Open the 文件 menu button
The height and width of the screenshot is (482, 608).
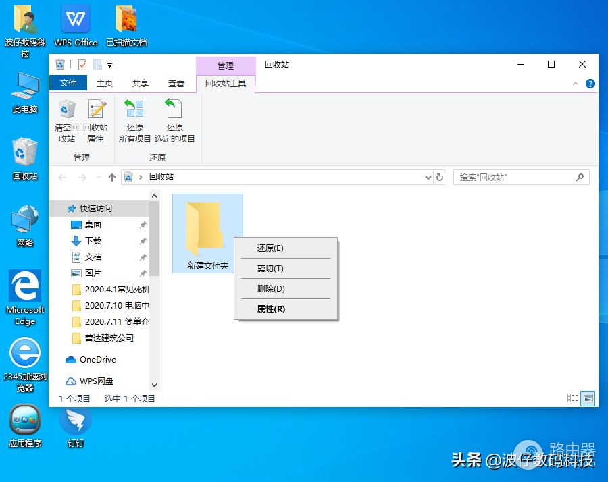(68, 83)
